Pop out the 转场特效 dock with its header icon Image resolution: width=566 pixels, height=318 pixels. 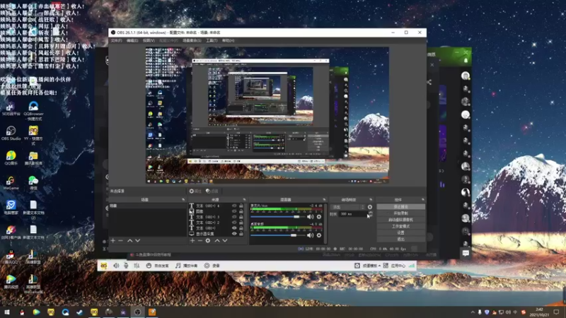[x=371, y=199]
